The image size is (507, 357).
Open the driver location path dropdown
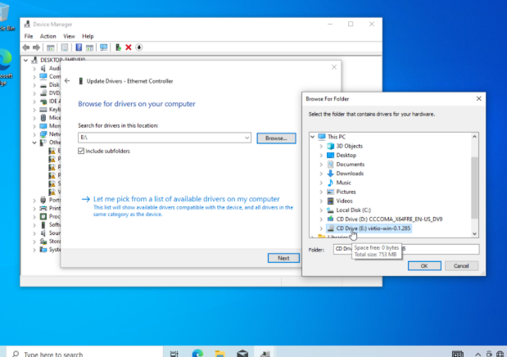click(x=247, y=138)
